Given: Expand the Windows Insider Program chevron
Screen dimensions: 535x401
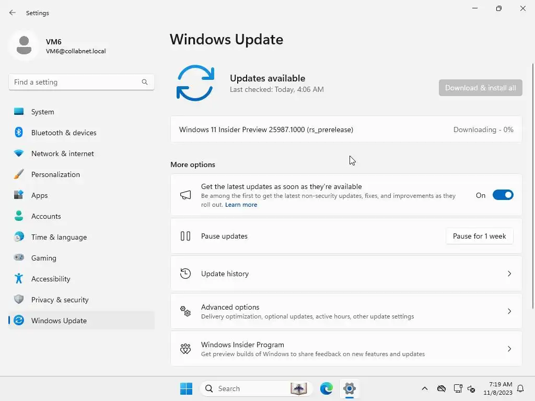Looking at the screenshot, I should 509,348.
